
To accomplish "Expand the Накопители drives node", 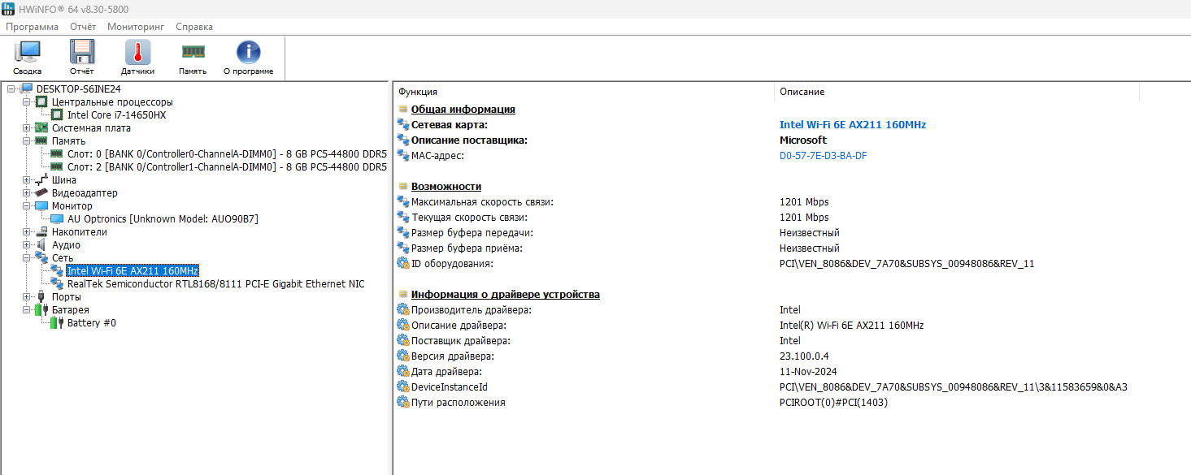I will pos(27,232).
